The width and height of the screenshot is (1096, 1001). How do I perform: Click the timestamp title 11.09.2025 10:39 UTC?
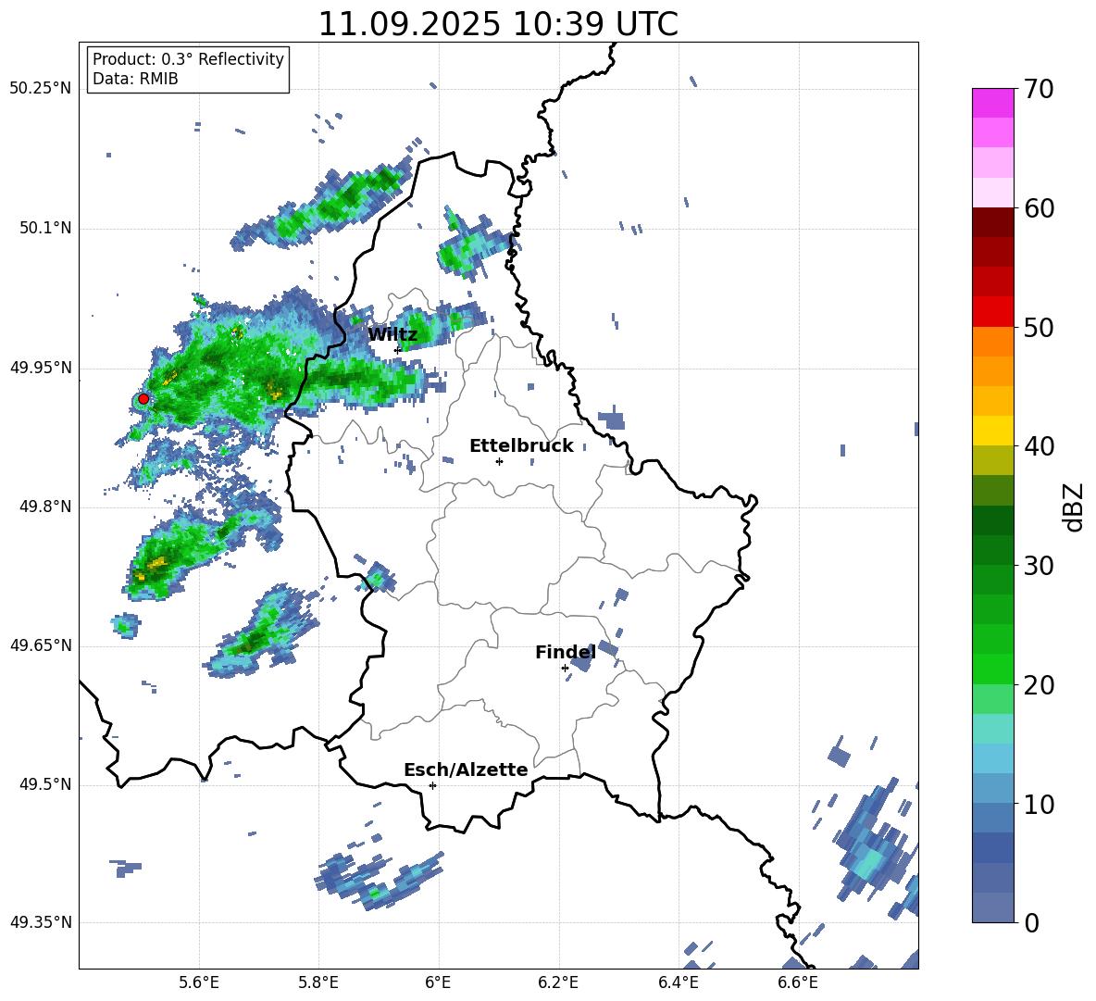click(x=498, y=24)
